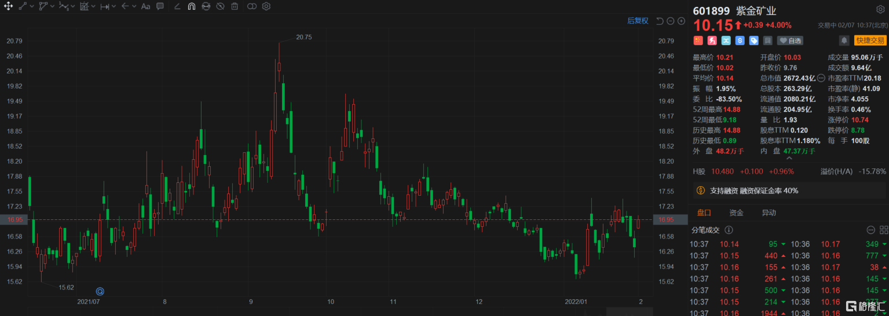Open quote panel settings gear icon
The width and height of the screenshot is (889, 316).
(x=880, y=10)
